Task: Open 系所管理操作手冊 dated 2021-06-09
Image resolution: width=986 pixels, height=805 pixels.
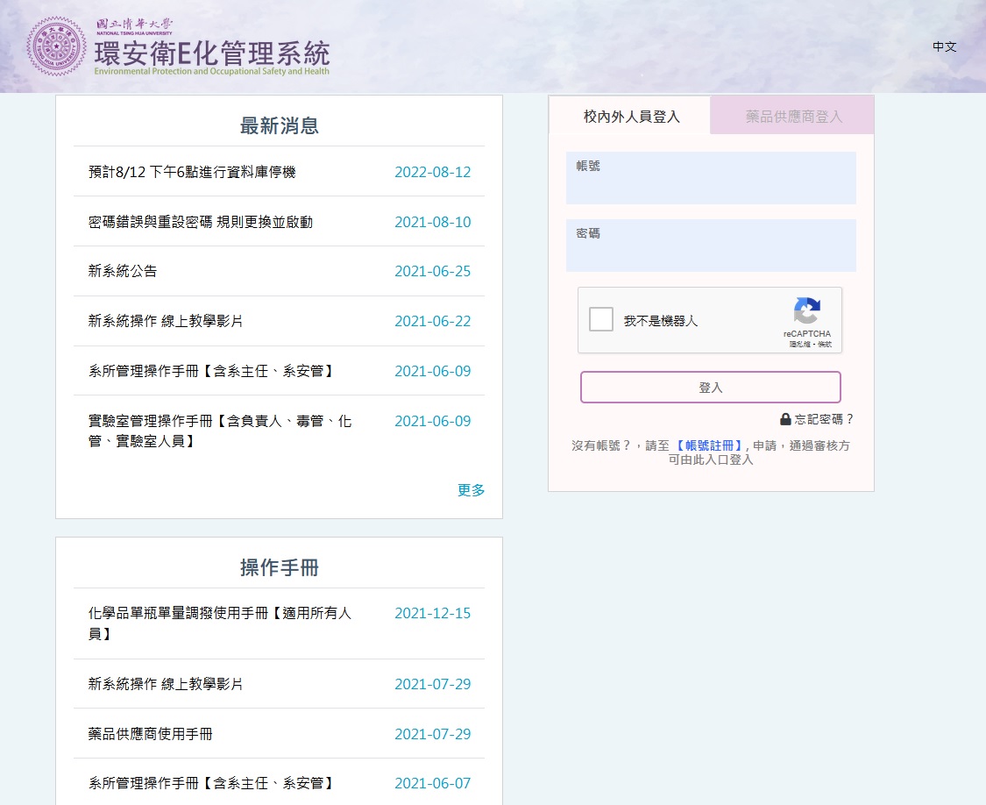Action: coord(211,371)
